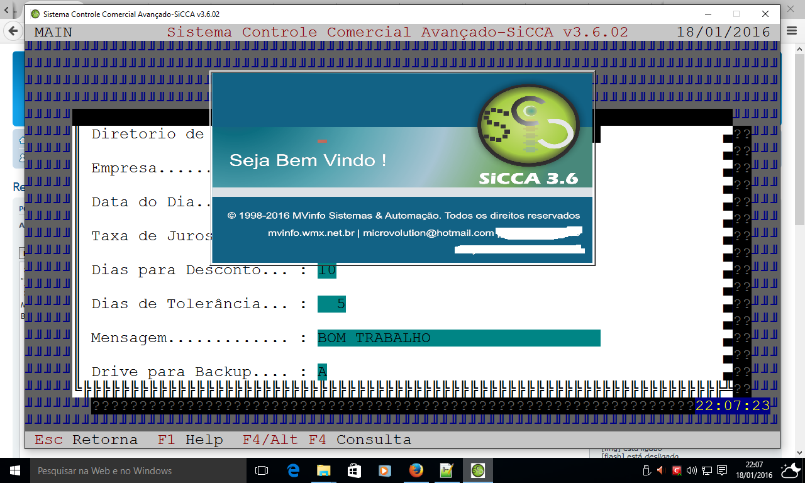Click the Diretorio de label
The width and height of the screenshot is (805, 483).
pyautogui.click(x=148, y=134)
